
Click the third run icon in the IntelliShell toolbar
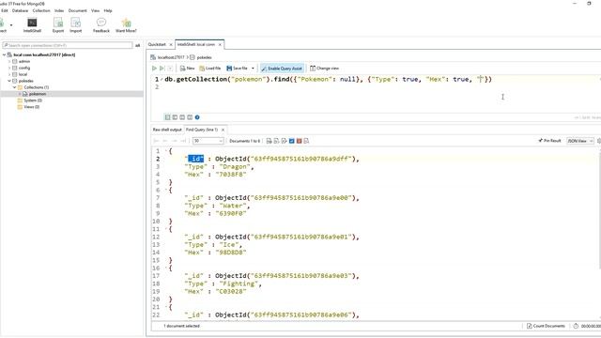point(170,69)
